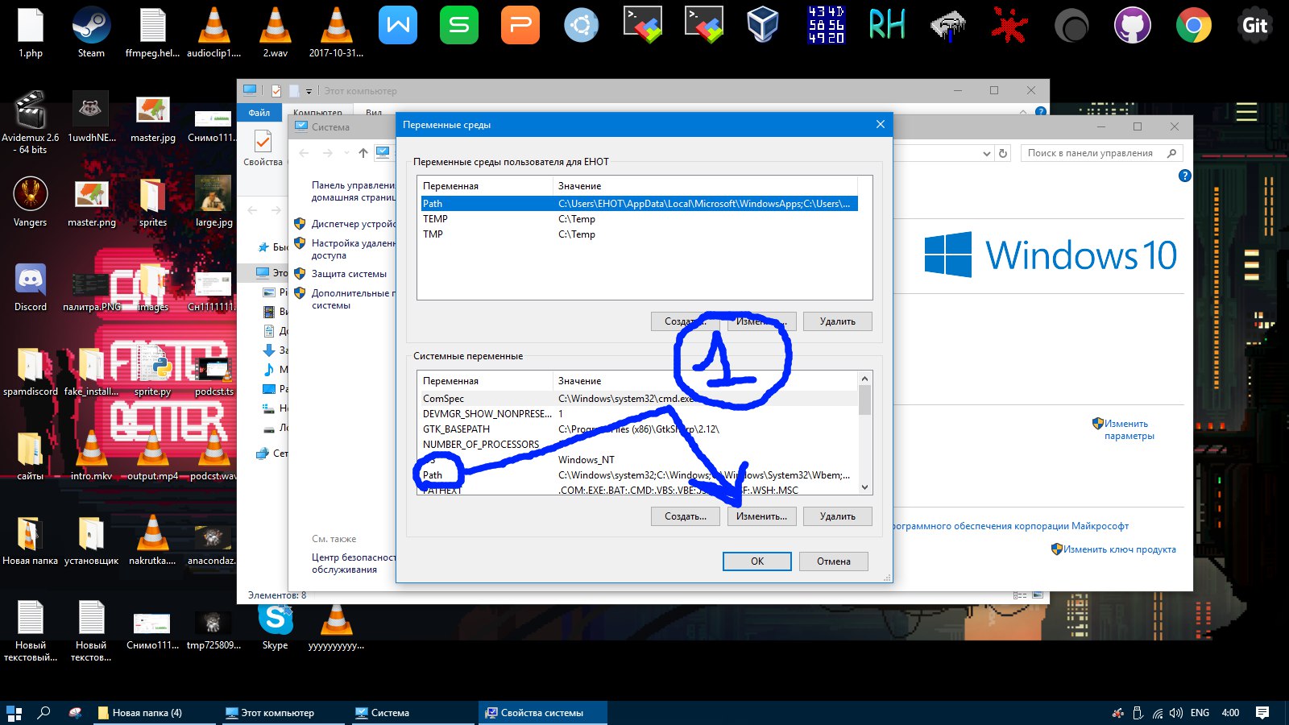
Task: Cancel dialog with Отмена button
Action: (834, 561)
